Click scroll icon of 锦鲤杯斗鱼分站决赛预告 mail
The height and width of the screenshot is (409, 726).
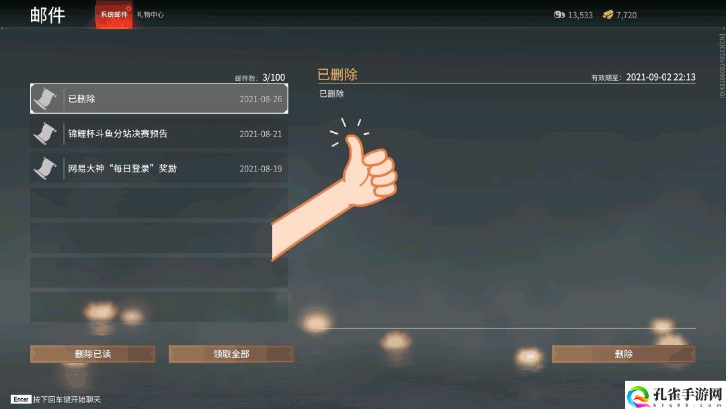coord(46,133)
